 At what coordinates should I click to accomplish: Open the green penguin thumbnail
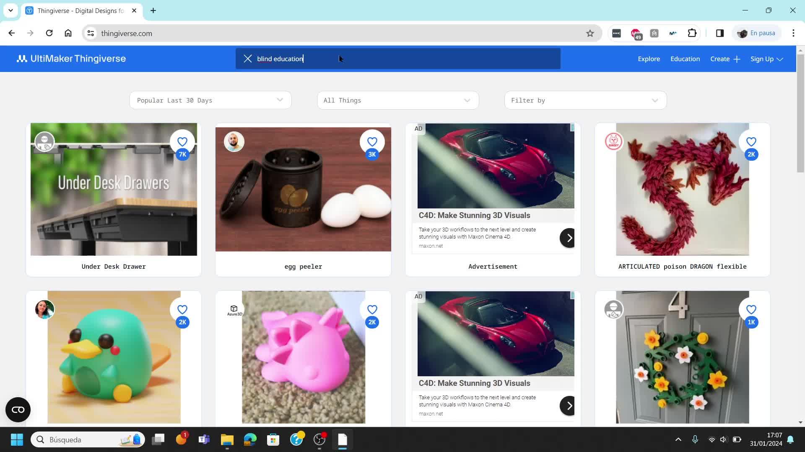[x=114, y=357]
